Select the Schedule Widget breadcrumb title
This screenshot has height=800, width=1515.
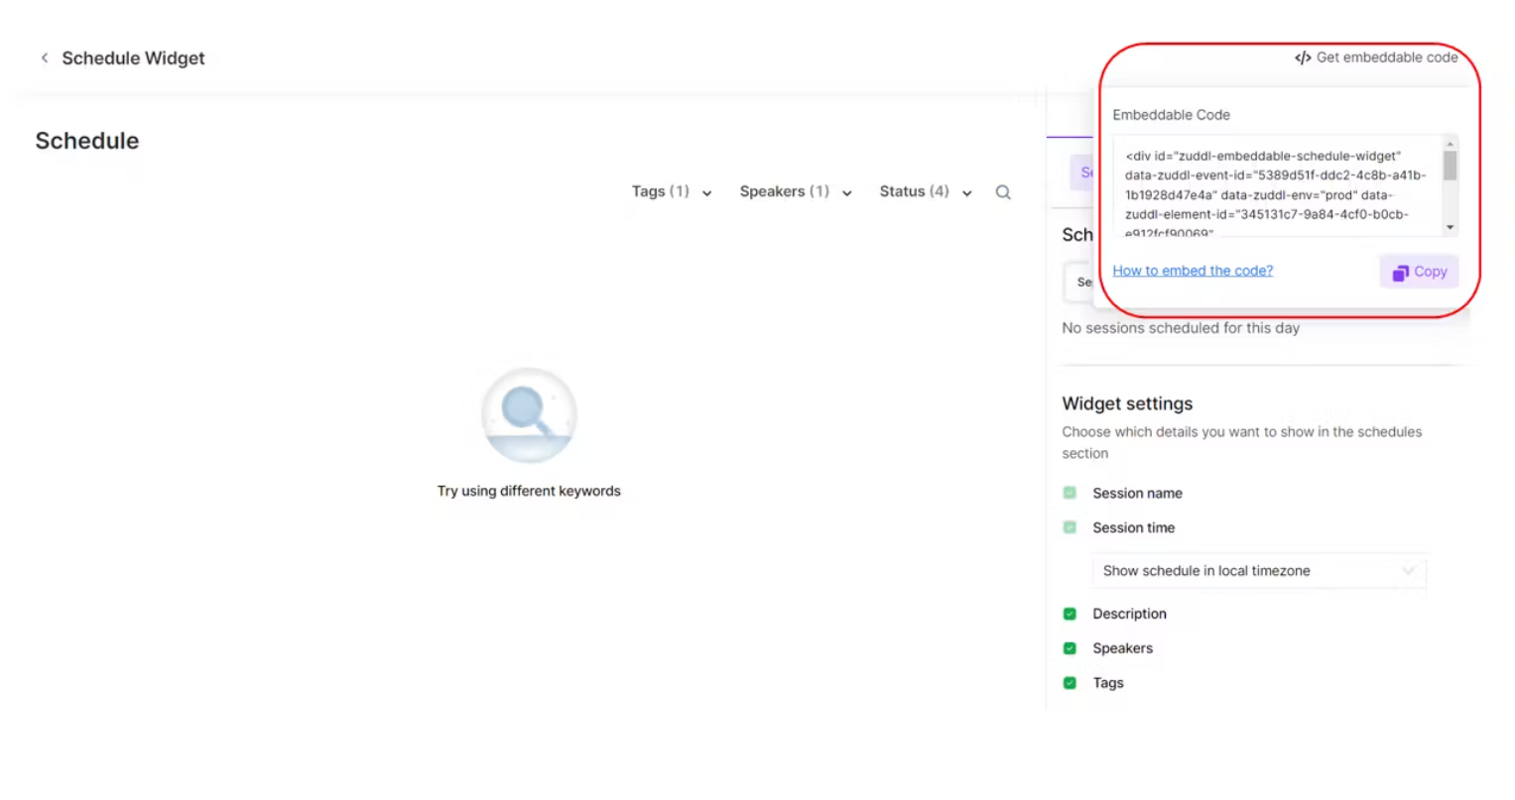(x=133, y=57)
